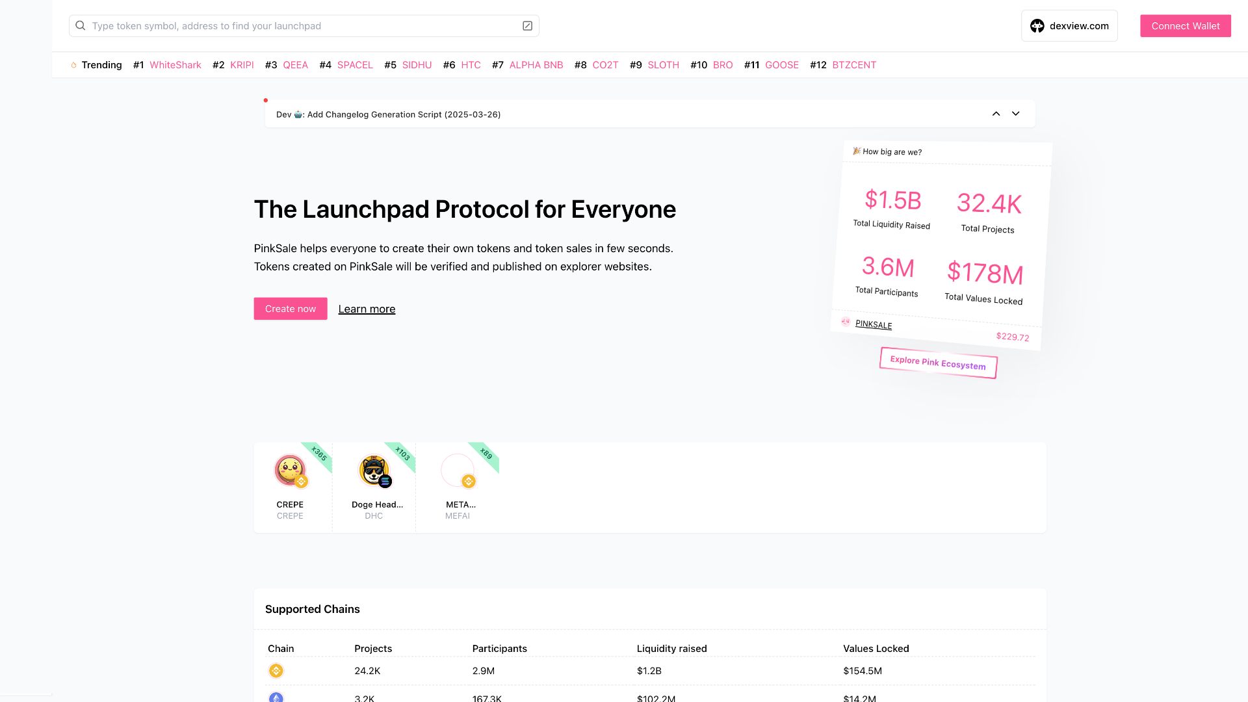The height and width of the screenshot is (702, 1248).
Task: Open the MEFAI token logo
Action: point(458,470)
